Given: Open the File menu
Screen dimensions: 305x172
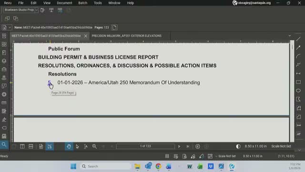Looking at the screenshot, I should 21,3.
